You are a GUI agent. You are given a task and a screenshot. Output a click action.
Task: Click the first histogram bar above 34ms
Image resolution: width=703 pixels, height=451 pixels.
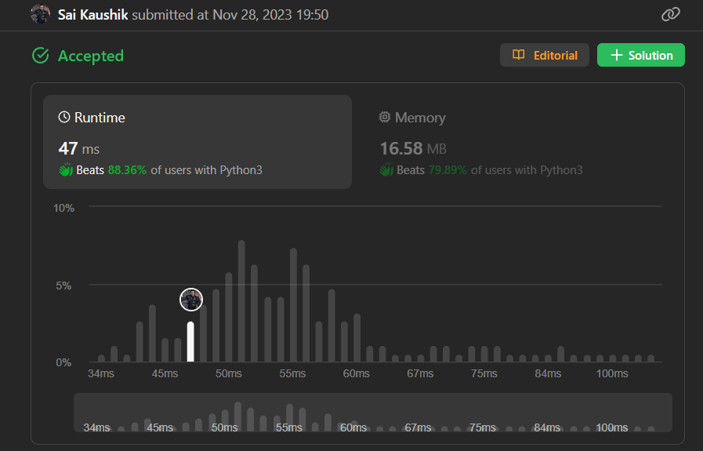101,358
